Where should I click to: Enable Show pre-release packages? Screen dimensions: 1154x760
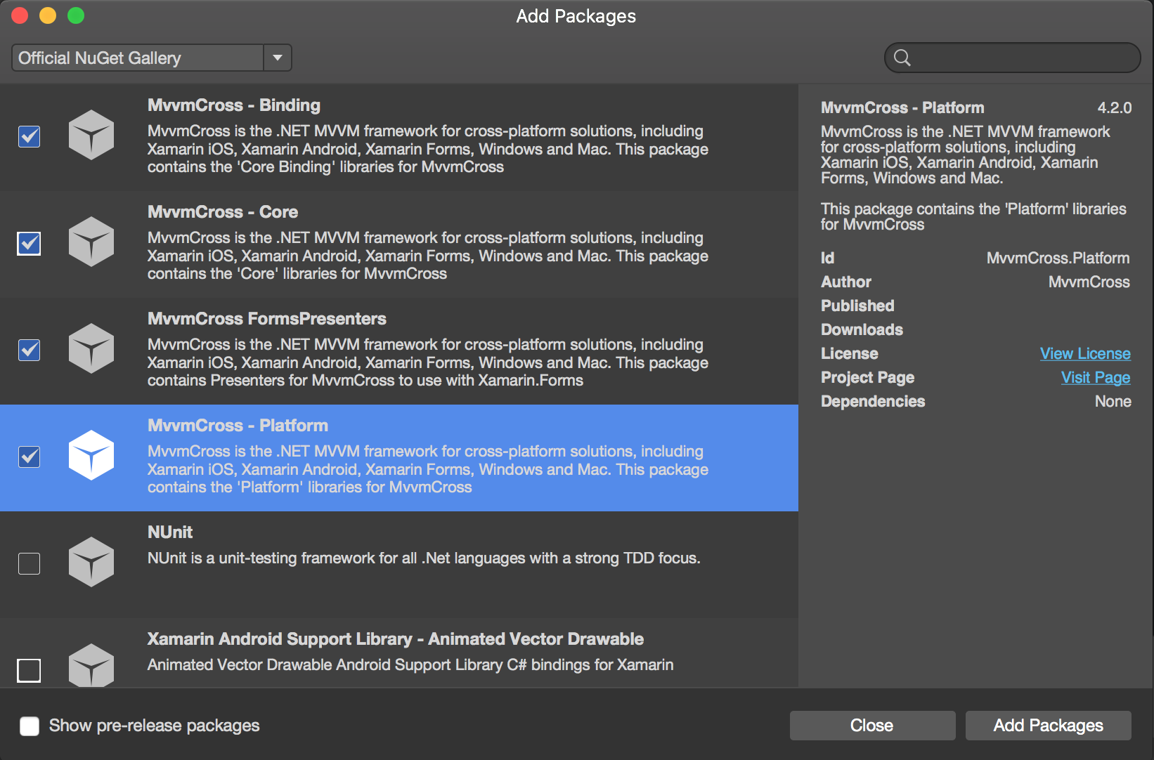30,726
